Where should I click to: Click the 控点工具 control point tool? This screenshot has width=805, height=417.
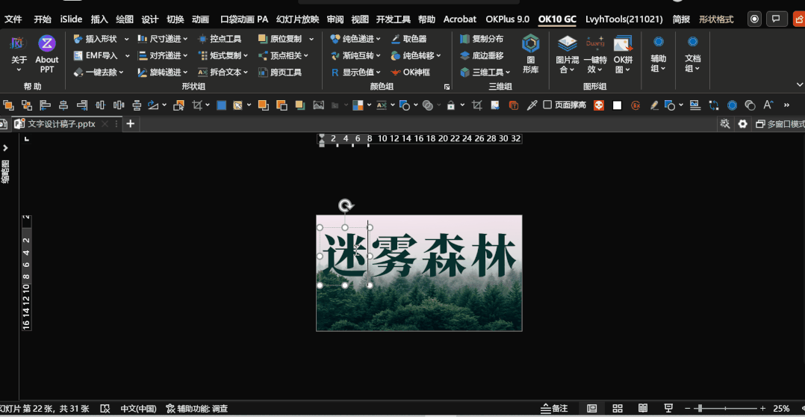(220, 39)
